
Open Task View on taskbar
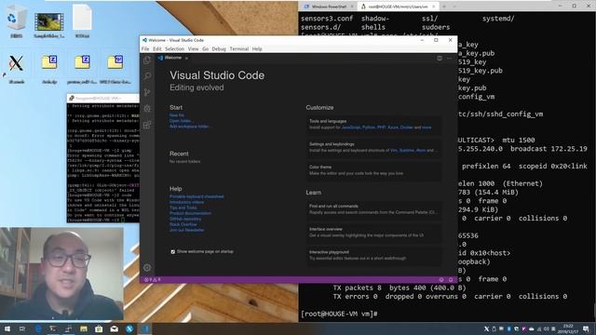pyautogui.click(x=22, y=328)
